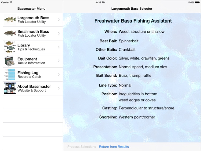This screenshot has width=201, height=151.
Task: Click the smallmouth bass fish icon
Action: point(10,33)
